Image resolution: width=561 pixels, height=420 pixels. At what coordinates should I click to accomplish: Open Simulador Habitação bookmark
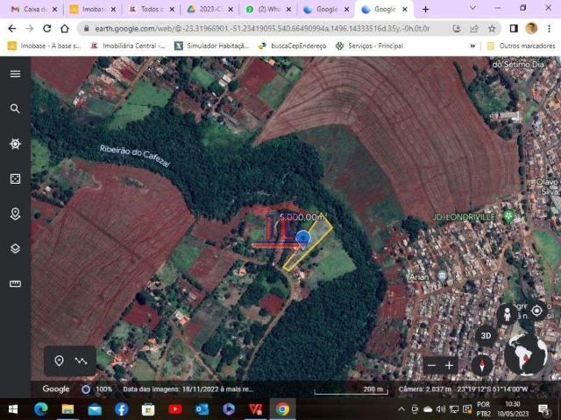[211, 45]
